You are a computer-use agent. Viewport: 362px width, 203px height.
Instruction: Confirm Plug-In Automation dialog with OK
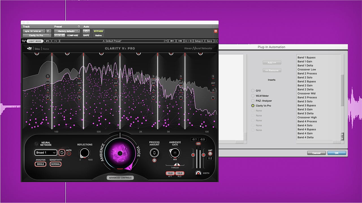(x=337, y=153)
